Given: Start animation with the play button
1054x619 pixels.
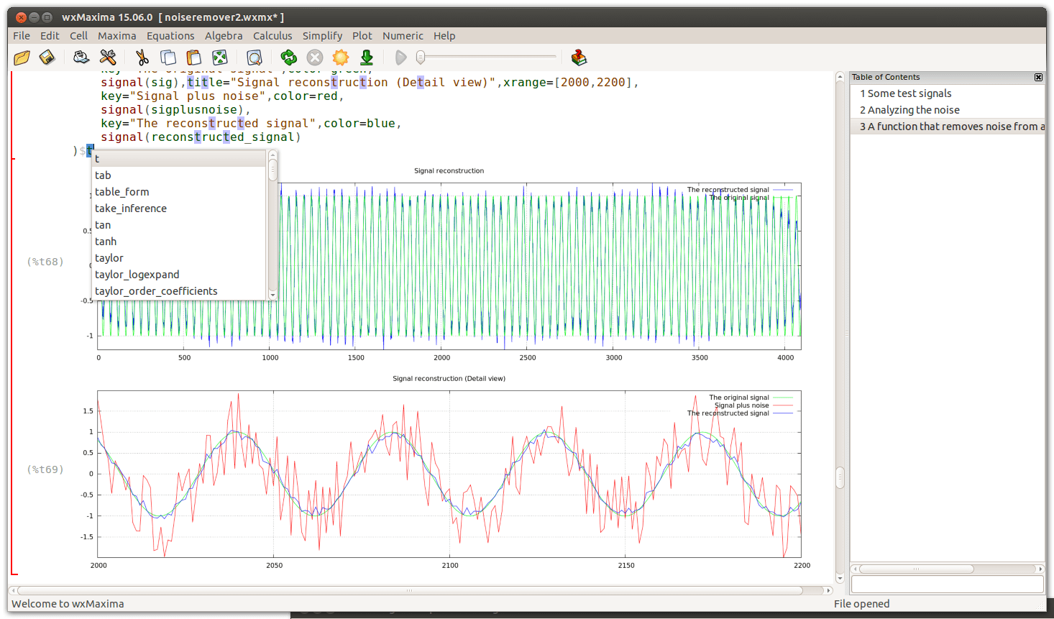Looking at the screenshot, I should (x=401, y=58).
